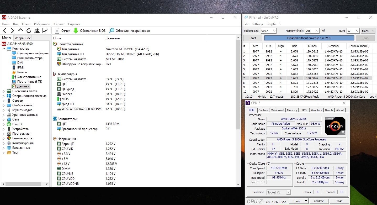Collapse the Компьютер tree node
Viewport: 377px width, 205px height.
(4, 49)
